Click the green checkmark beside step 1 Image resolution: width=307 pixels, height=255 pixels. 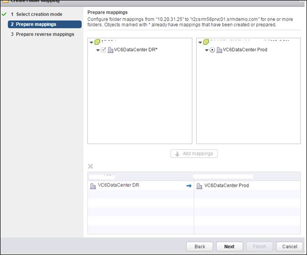pos(4,14)
